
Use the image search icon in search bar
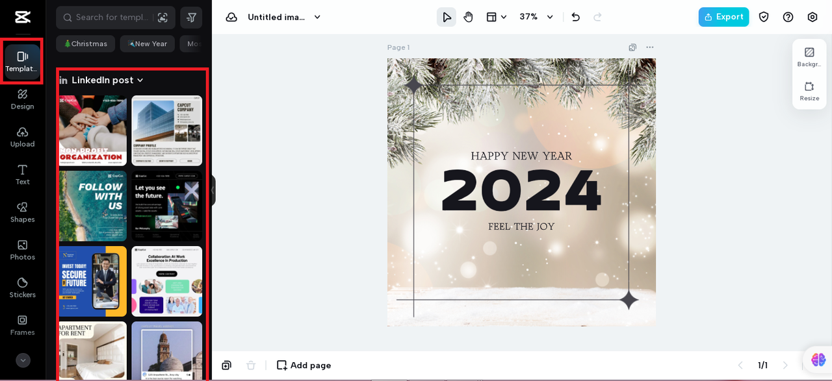(162, 18)
